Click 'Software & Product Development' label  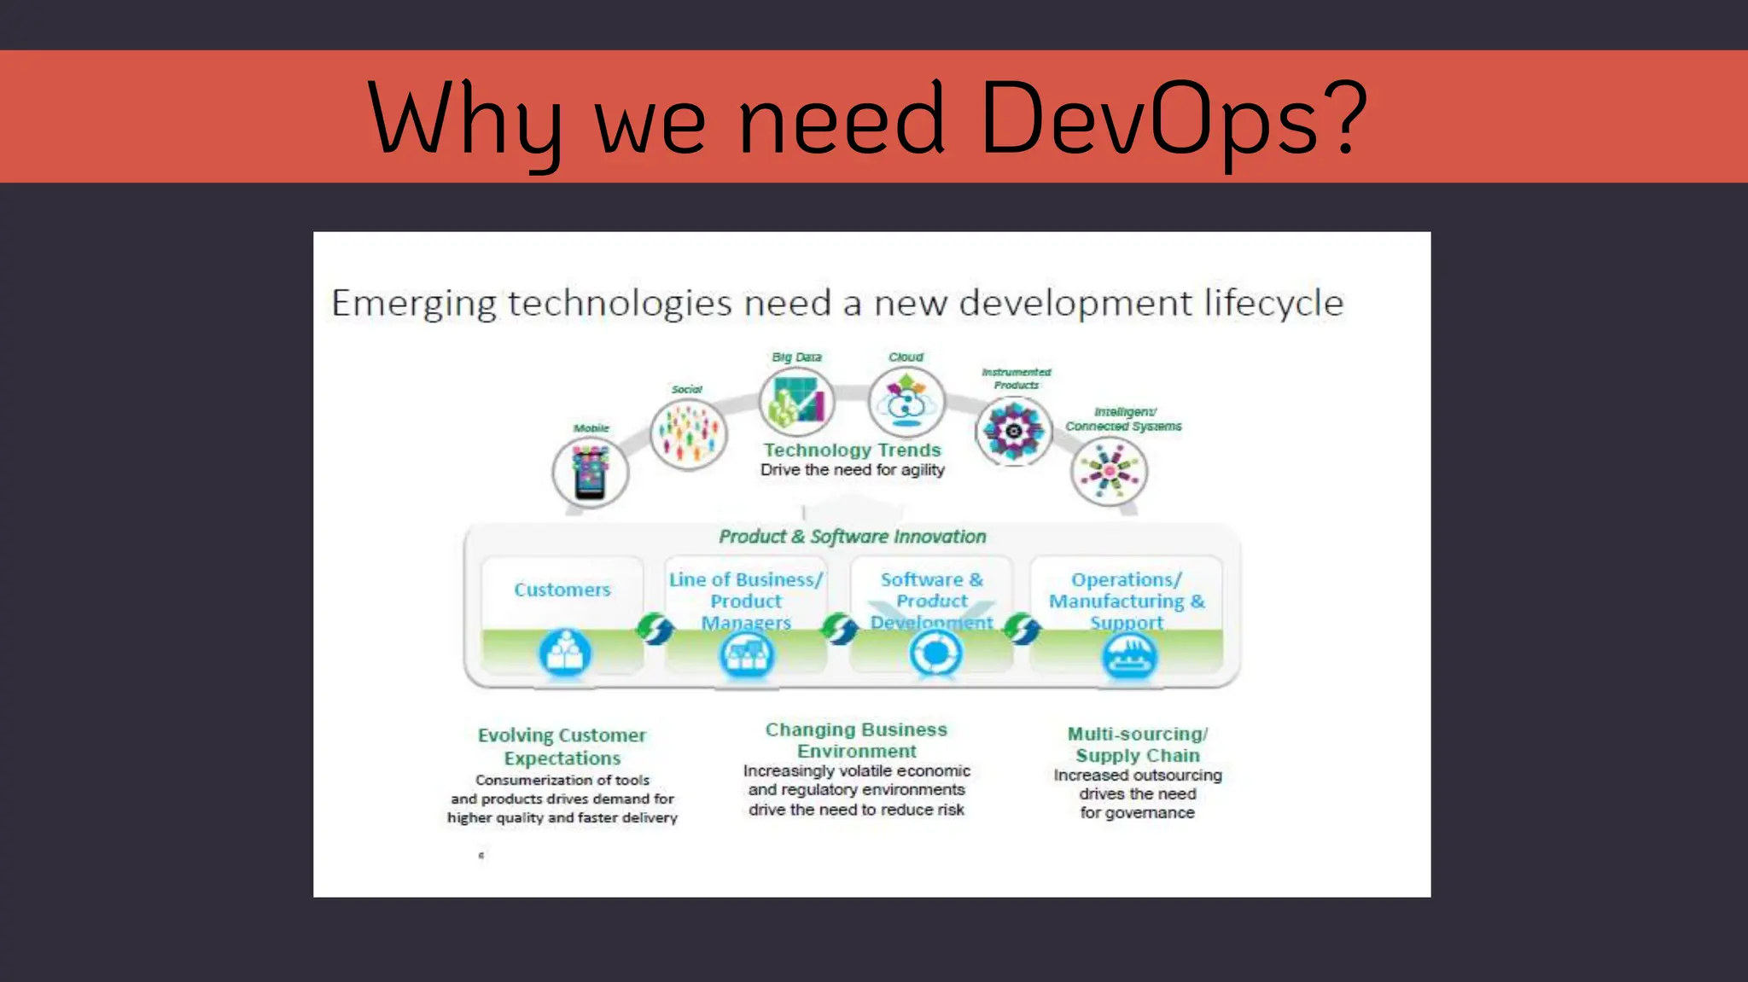pos(931,601)
